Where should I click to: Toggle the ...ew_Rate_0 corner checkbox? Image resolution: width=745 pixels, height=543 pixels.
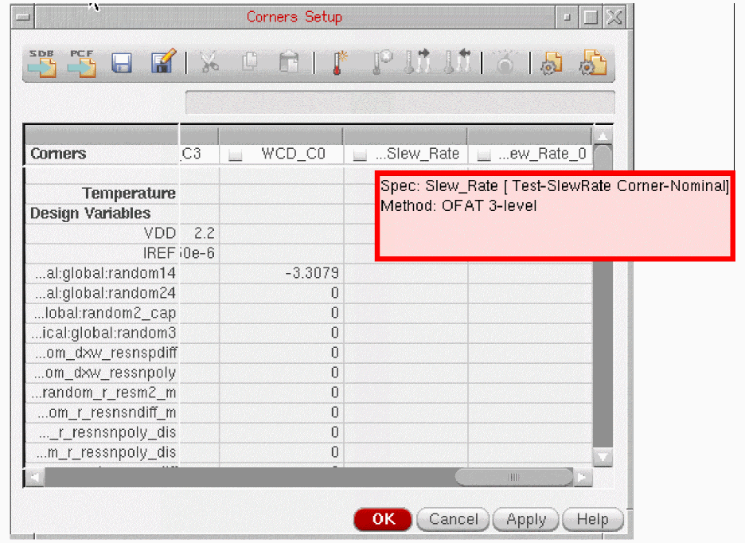484,155
